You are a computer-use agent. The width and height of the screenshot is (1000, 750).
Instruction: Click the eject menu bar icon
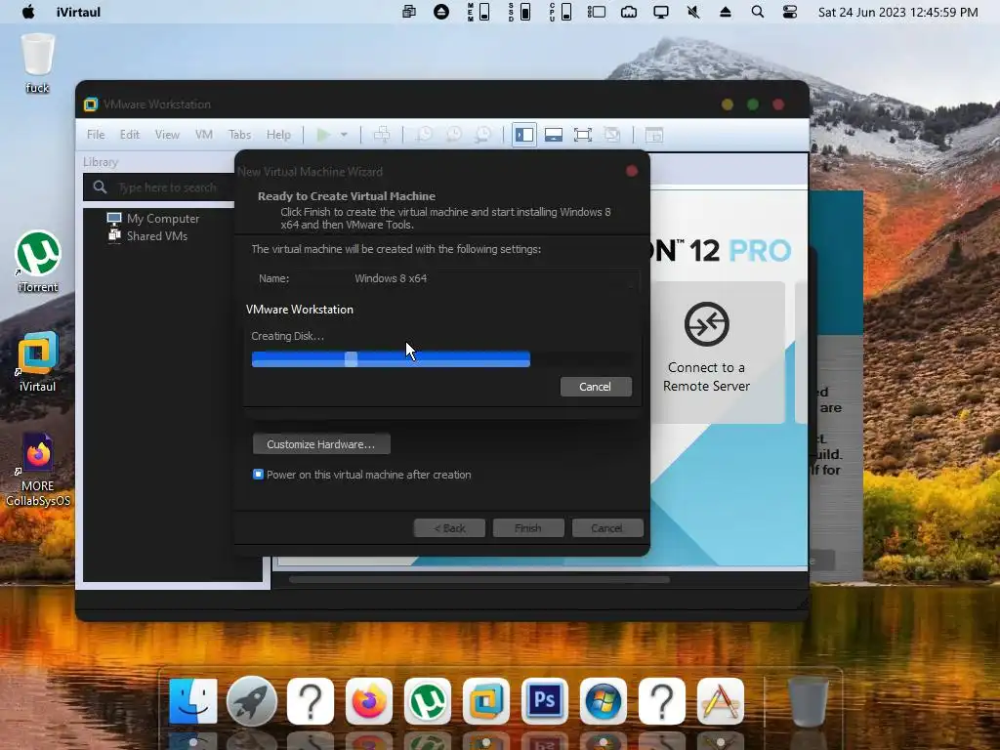coord(726,12)
